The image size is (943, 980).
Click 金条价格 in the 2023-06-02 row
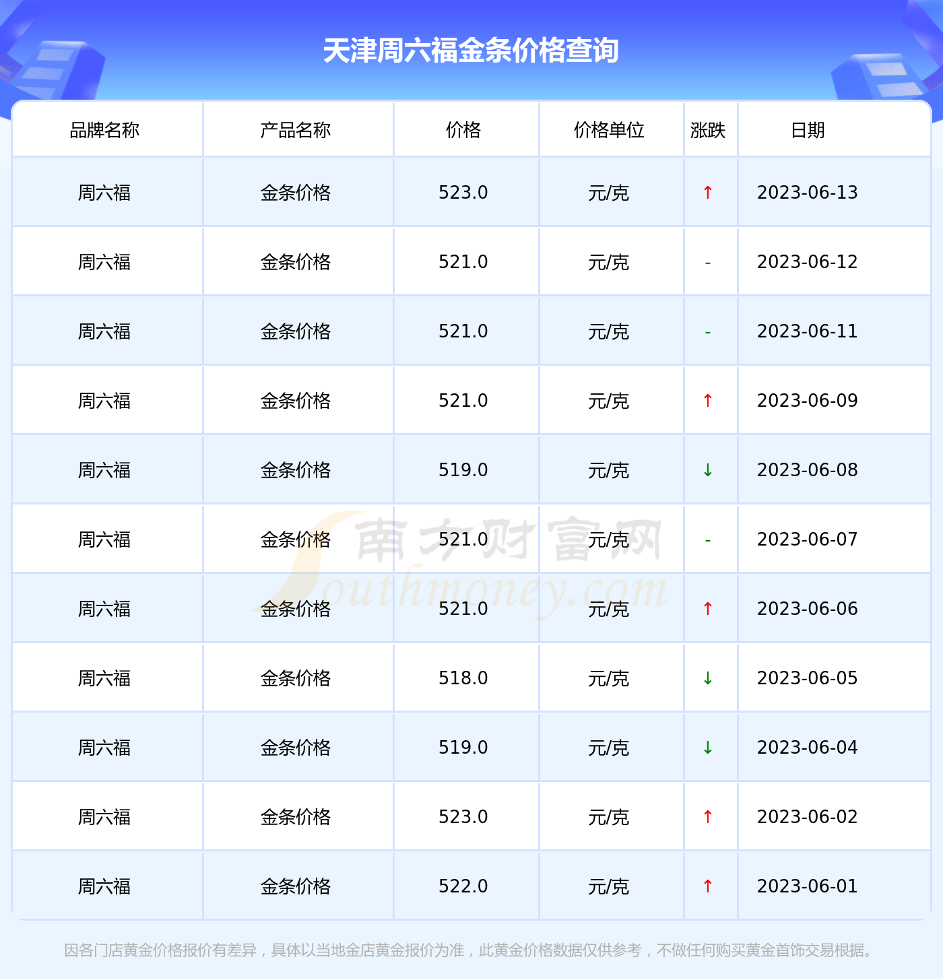(296, 818)
